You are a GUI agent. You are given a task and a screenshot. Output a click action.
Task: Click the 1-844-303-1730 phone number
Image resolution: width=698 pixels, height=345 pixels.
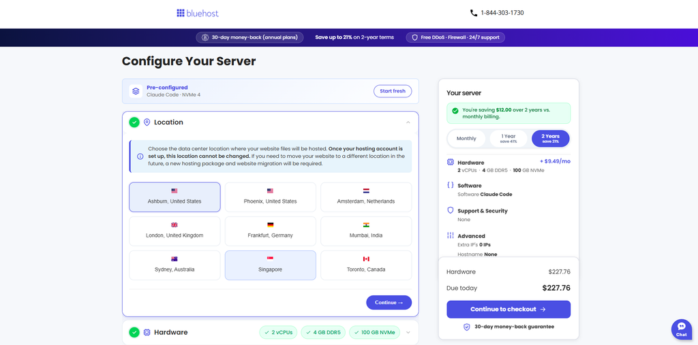pyautogui.click(x=502, y=13)
